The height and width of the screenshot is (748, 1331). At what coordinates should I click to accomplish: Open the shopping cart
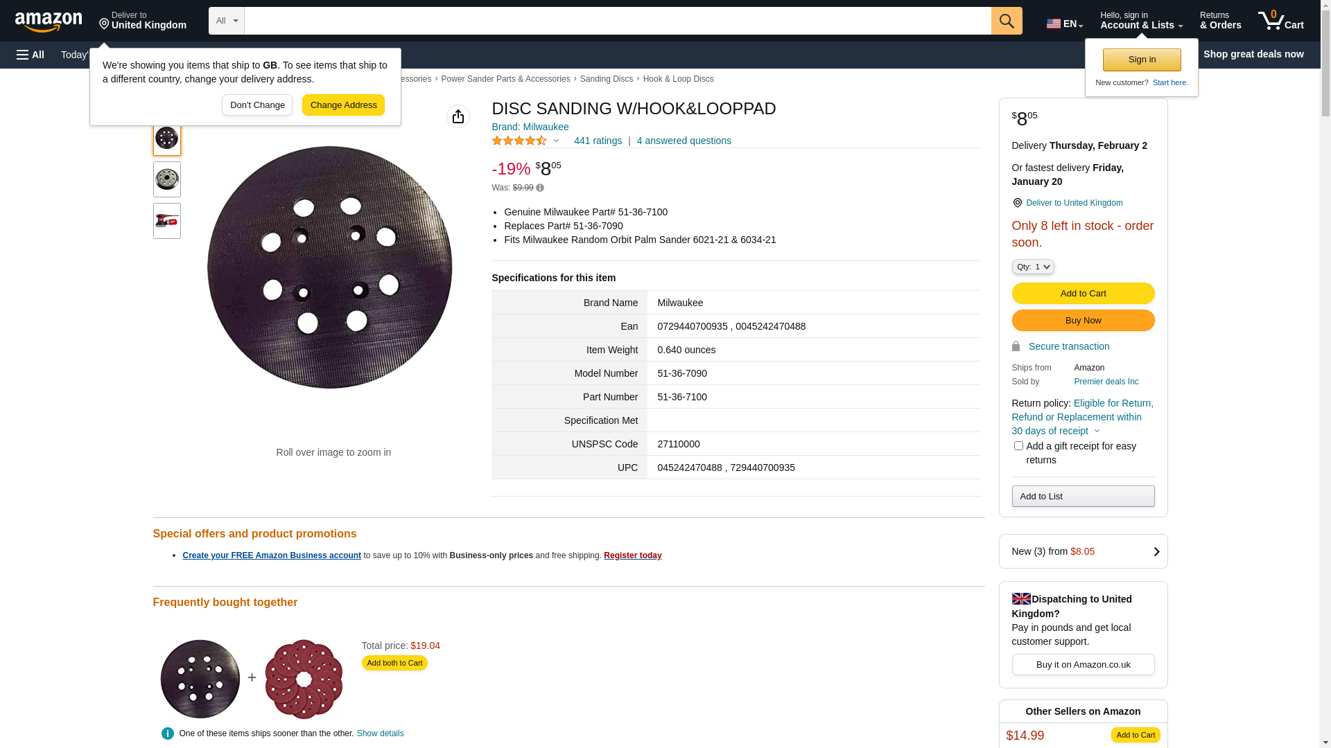click(x=1280, y=21)
